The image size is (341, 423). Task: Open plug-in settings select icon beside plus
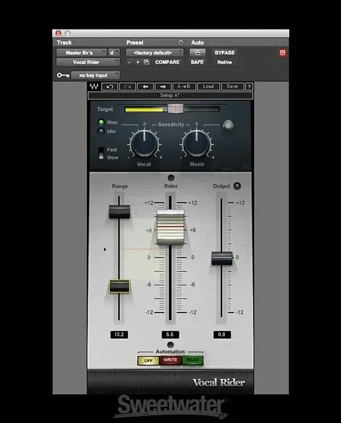146,62
